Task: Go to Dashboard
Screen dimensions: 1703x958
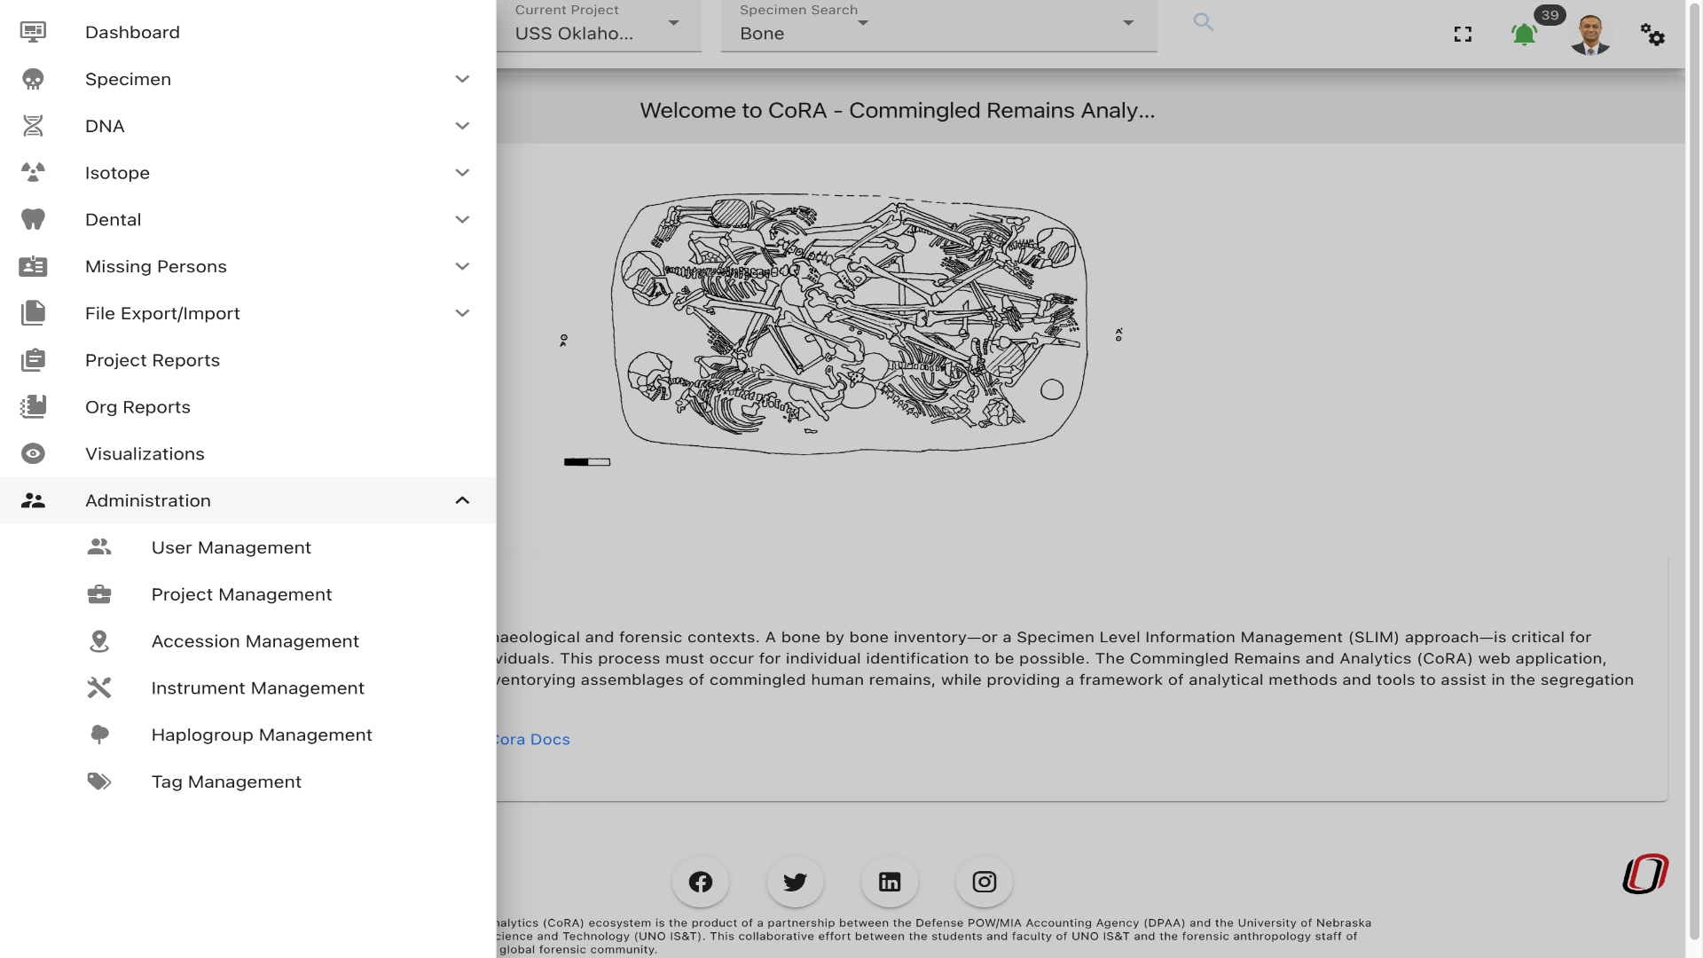Action: tap(248, 33)
